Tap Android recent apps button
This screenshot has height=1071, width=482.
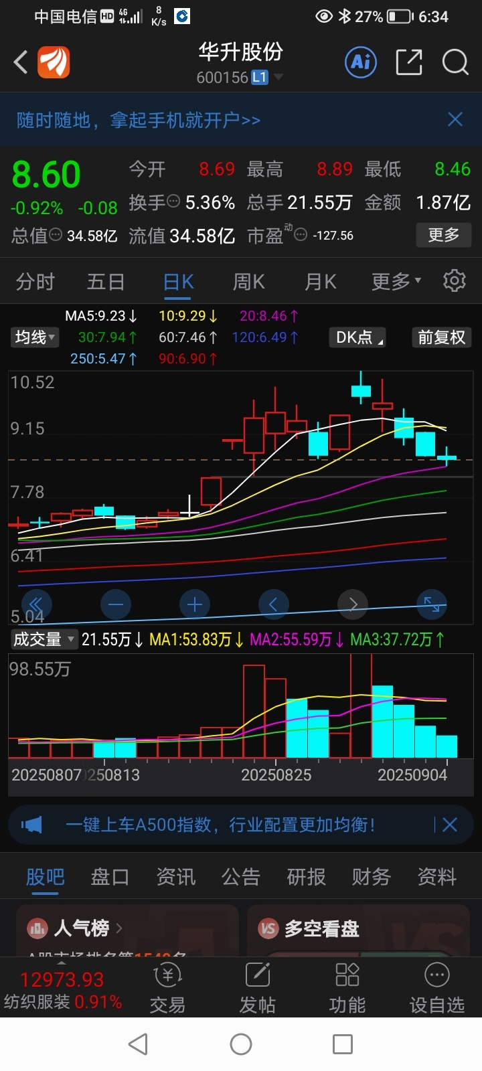coord(343,1044)
